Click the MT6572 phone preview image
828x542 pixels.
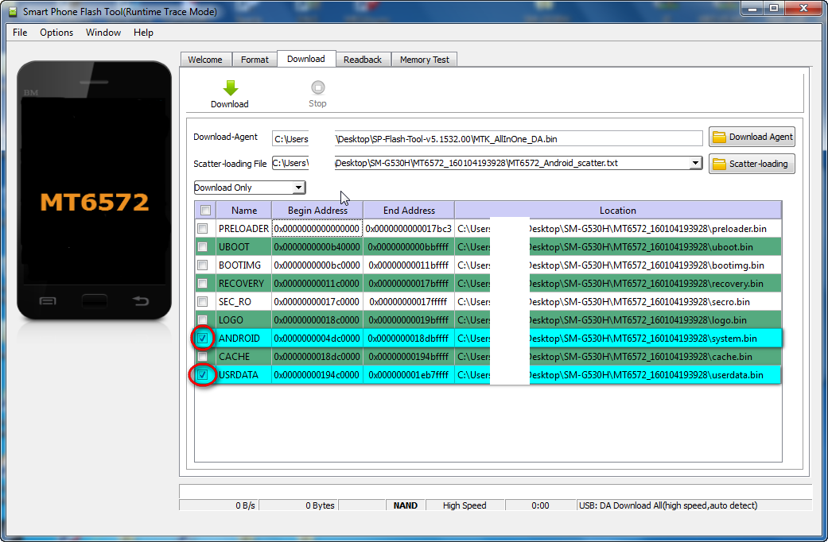click(95, 190)
